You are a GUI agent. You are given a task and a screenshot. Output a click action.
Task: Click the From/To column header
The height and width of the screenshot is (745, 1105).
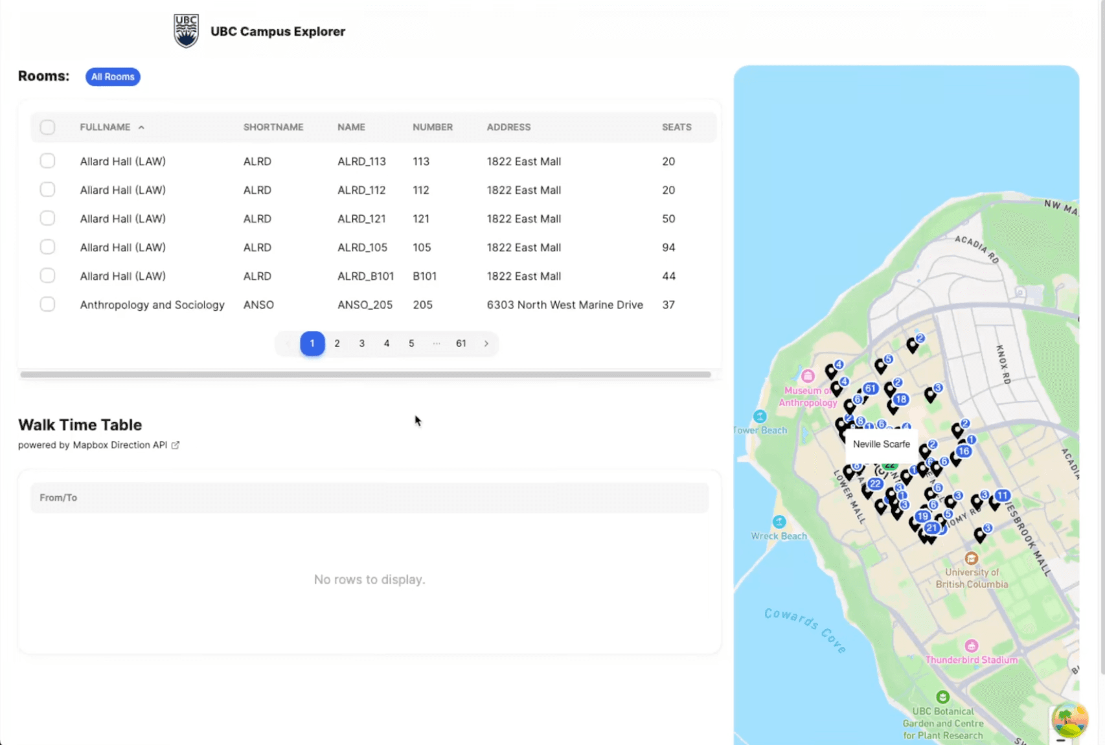click(58, 498)
